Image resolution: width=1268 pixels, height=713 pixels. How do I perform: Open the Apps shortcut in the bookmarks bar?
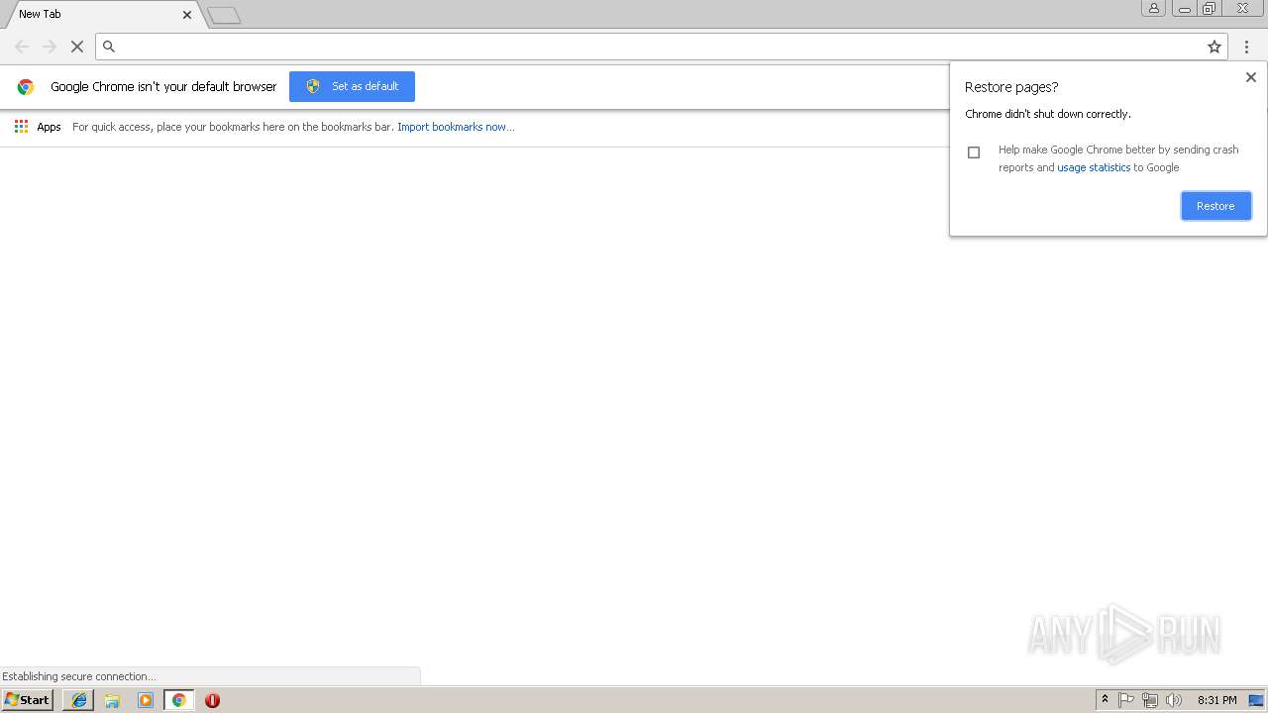point(38,127)
